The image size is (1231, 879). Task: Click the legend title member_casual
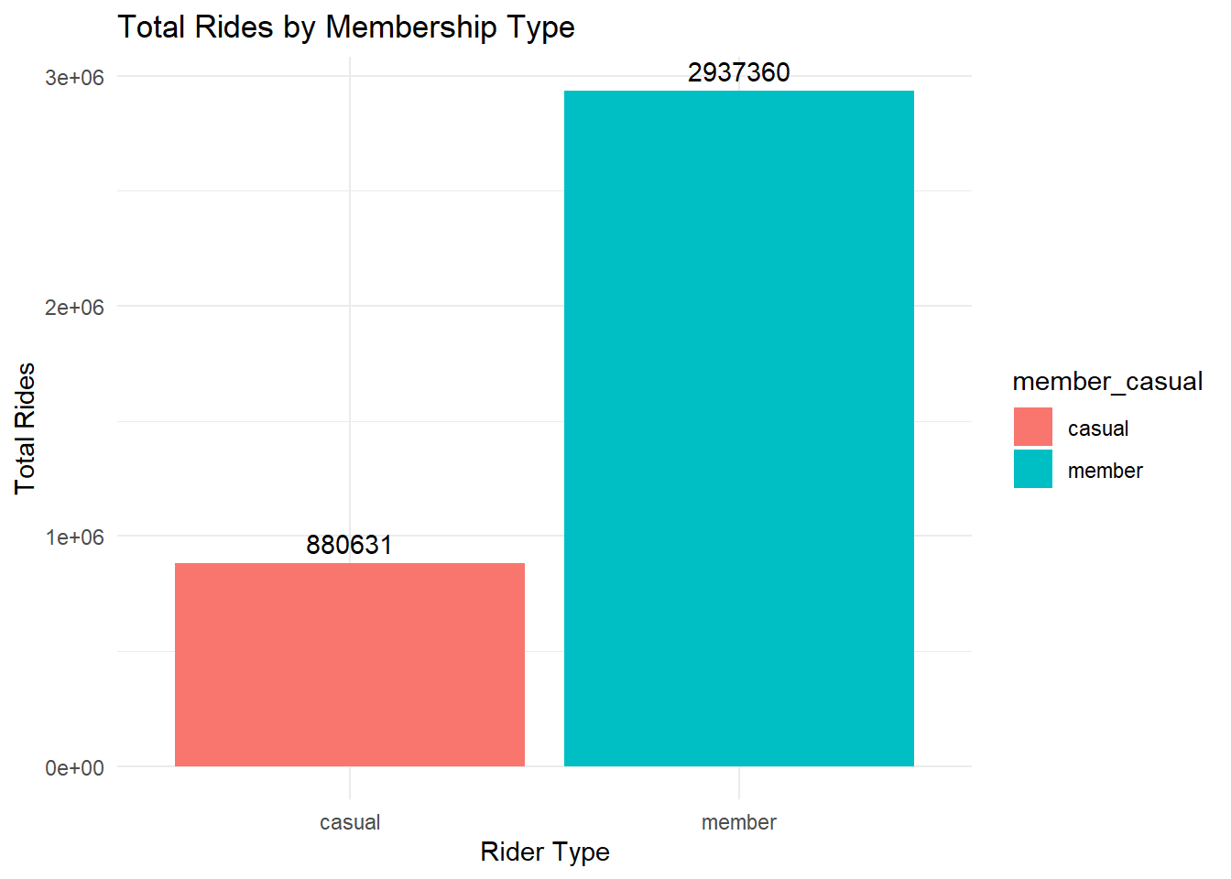pos(1107,381)
